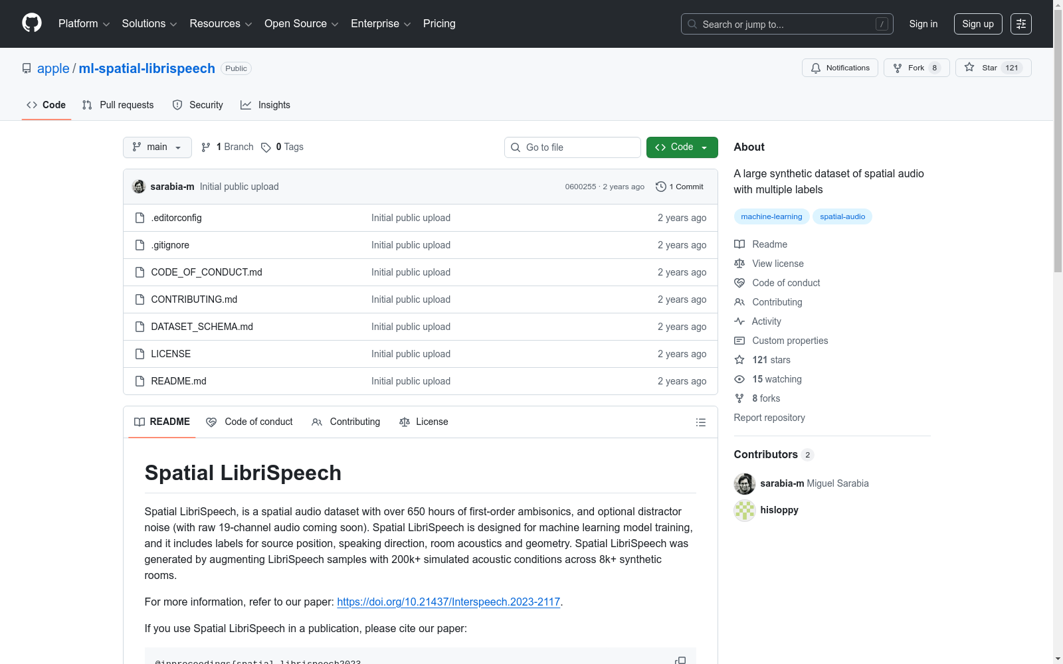Open the CODE_OF_CONDUCT.md file
1063x664 pixels.
pos(207,272)
